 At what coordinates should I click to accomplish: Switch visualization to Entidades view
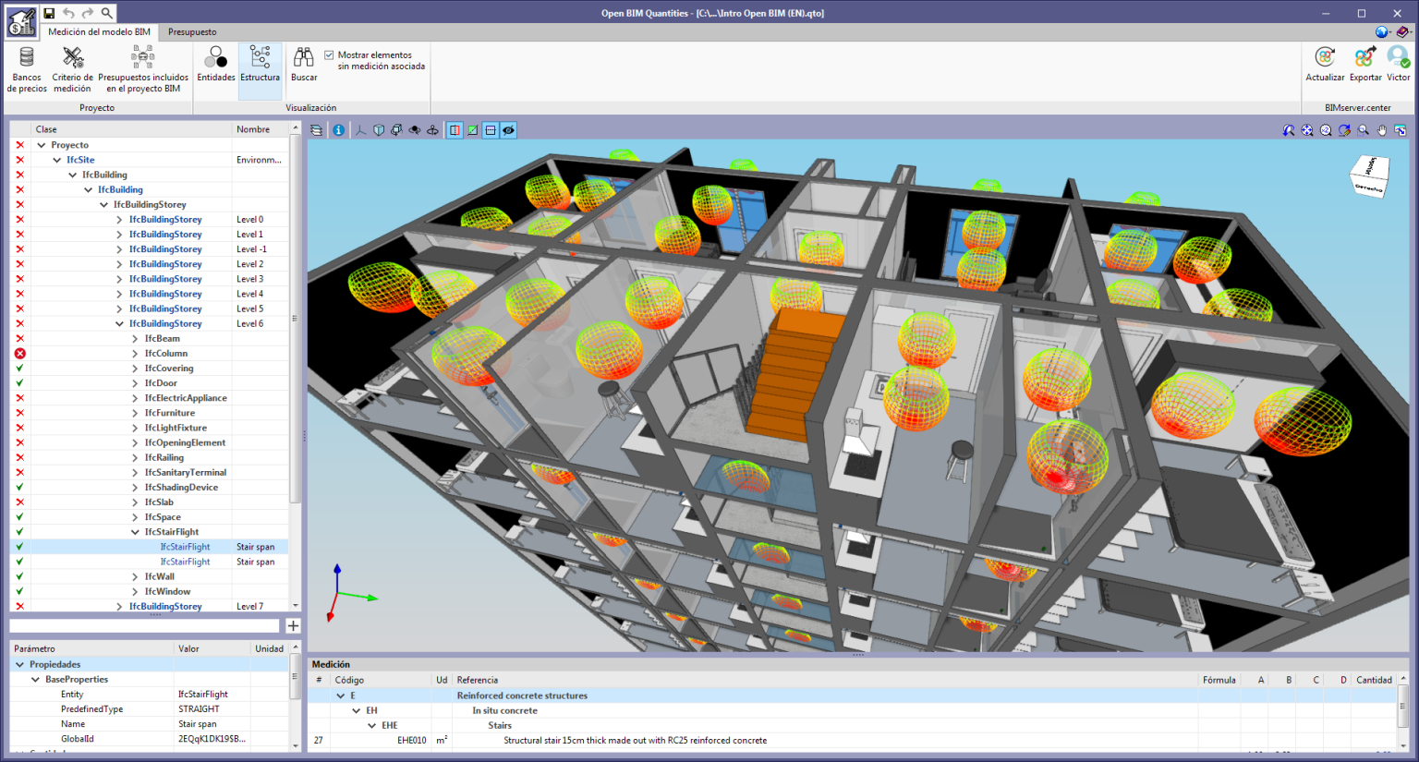[x=215, y=65]
